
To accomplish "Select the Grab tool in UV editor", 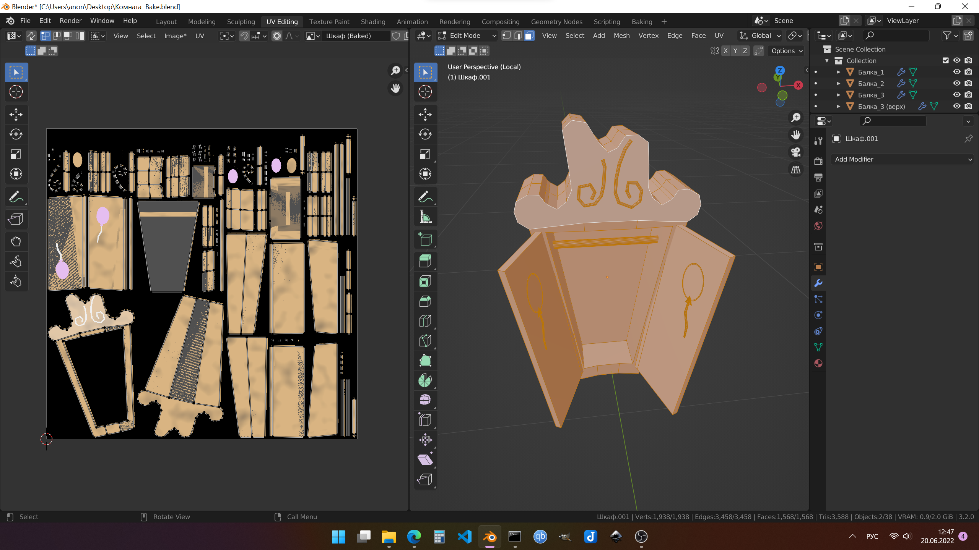I will 16,241.
